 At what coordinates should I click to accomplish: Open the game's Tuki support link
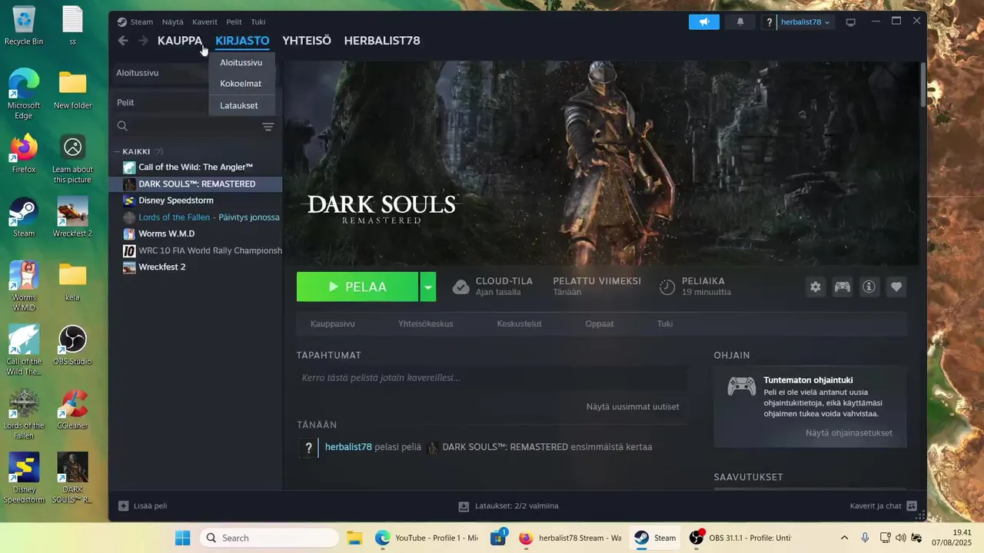pos(665,324)
